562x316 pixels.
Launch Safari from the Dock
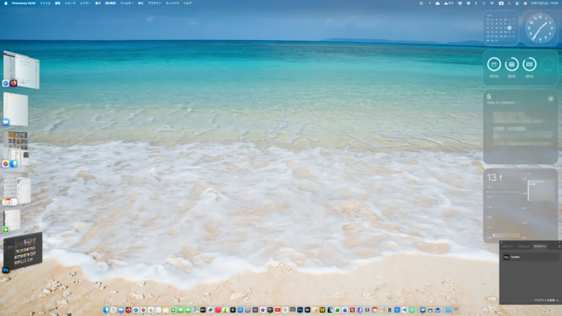coord(136,310)
